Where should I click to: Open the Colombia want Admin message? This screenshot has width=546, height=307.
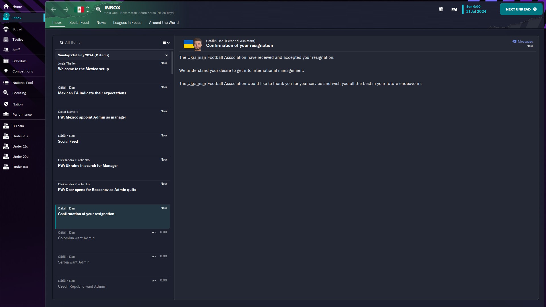point(113,240)
